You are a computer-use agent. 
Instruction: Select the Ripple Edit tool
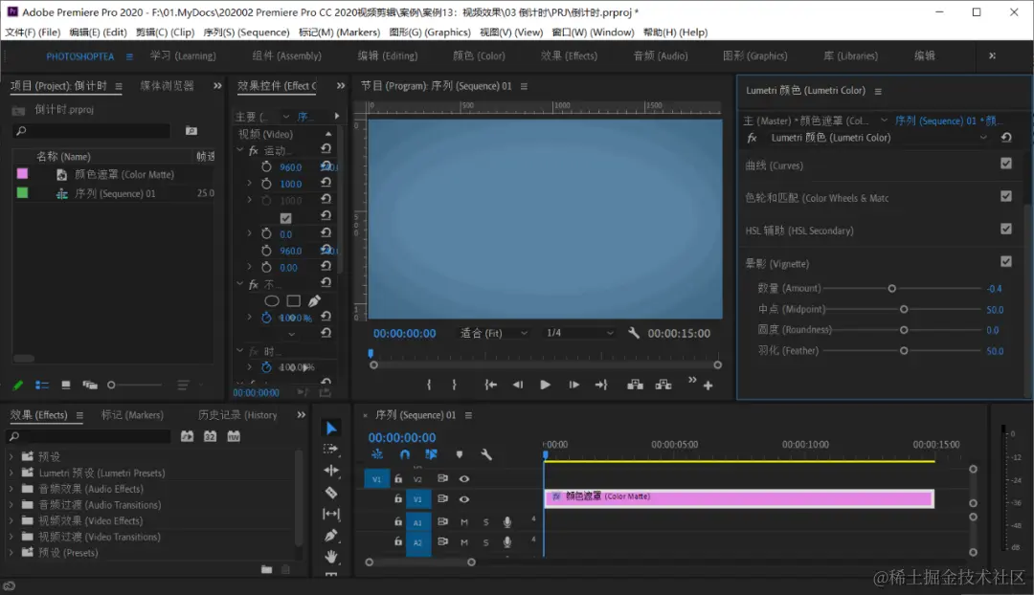[x=331, y=471]
